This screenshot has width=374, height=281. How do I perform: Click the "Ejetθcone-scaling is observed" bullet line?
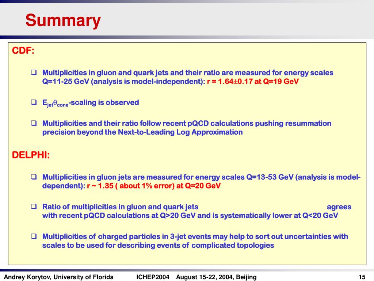click(x=91, y=103)
